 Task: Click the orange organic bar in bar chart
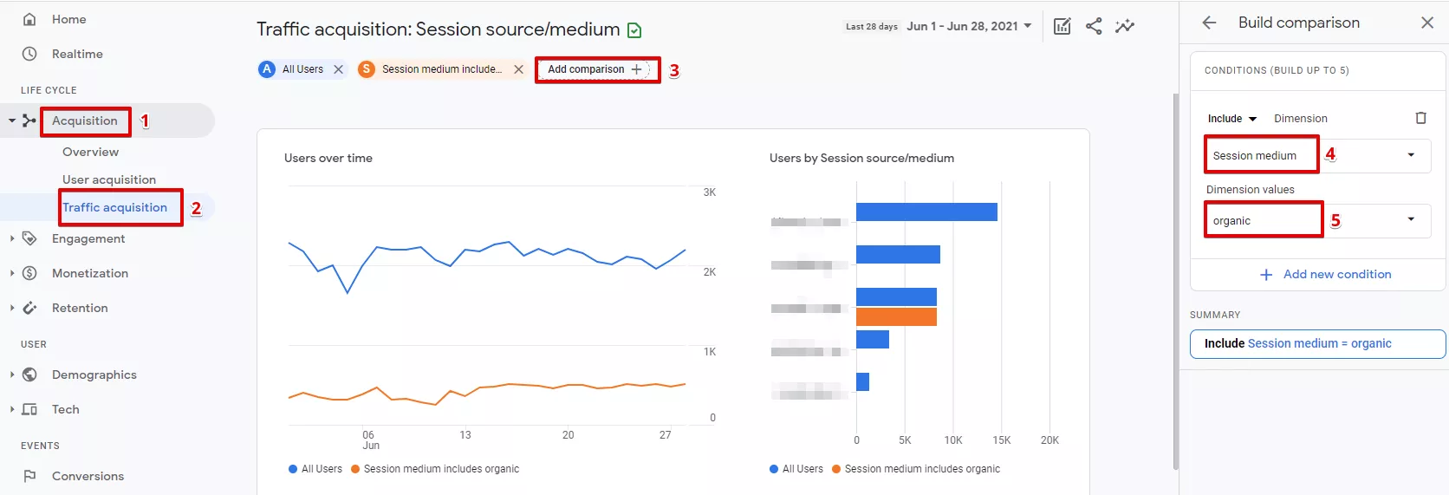896,316
